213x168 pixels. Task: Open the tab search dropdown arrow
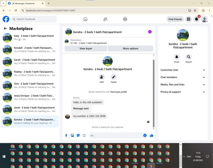coord(3,3)
